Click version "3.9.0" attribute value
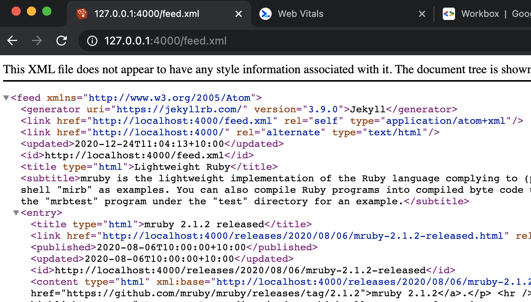 pyautogui.click(x=323, y=110)
